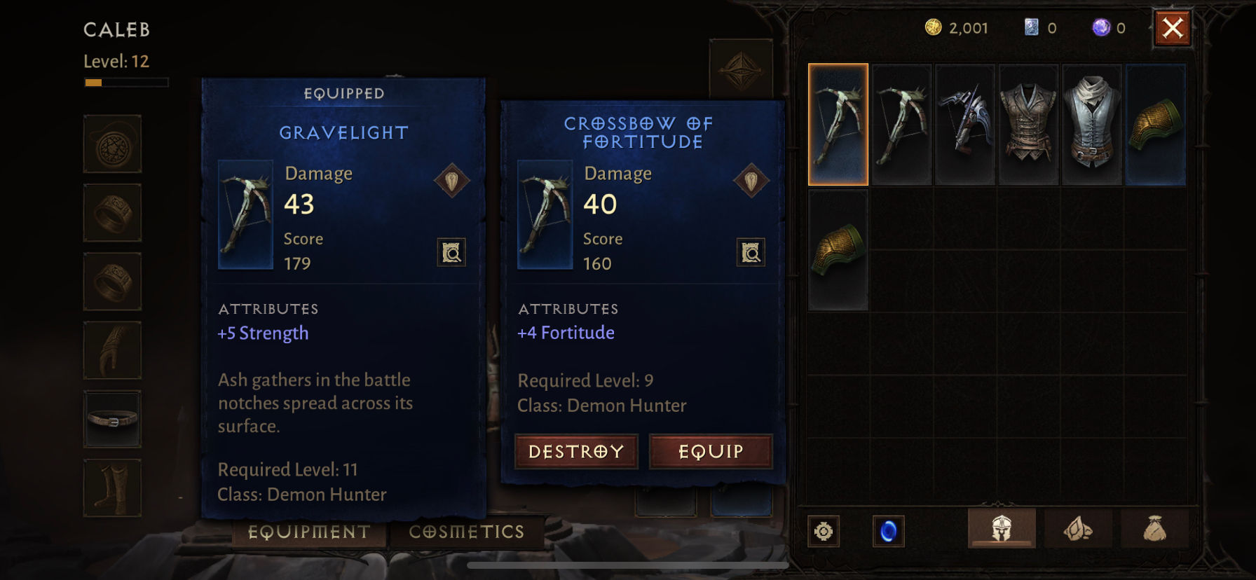Select the dark hand crossbow item

coord(965,125)
